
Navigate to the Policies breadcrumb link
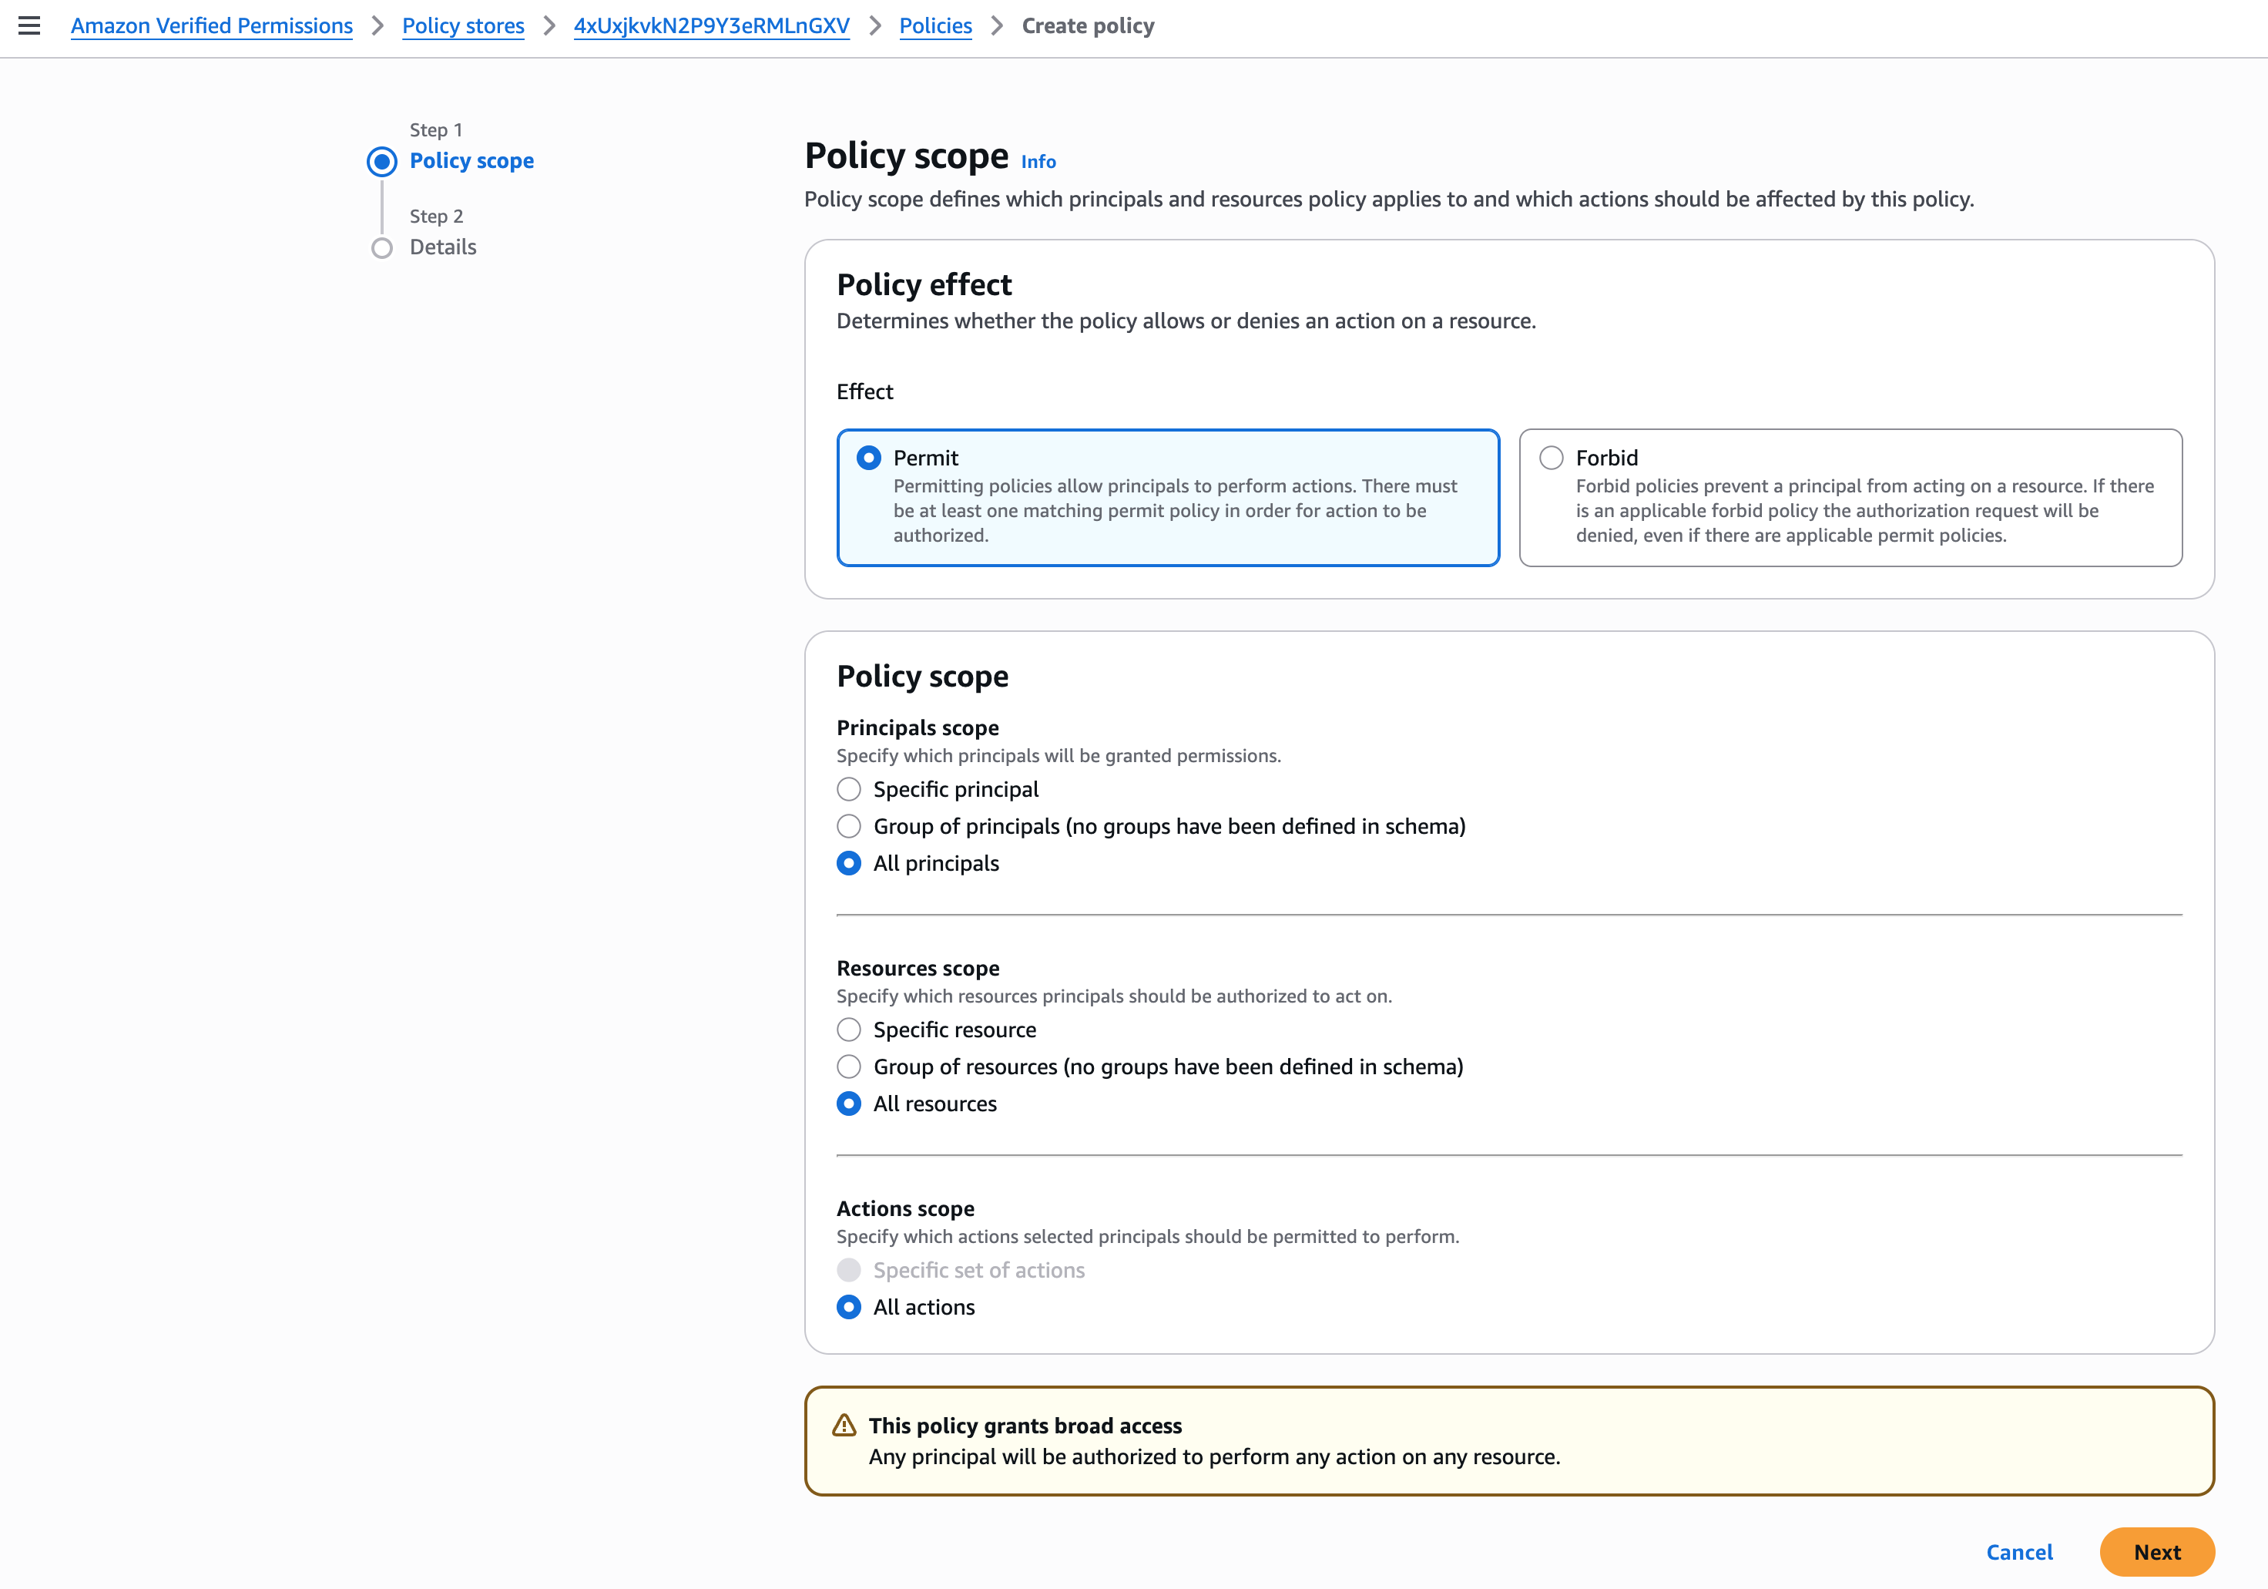coord(935,25)
